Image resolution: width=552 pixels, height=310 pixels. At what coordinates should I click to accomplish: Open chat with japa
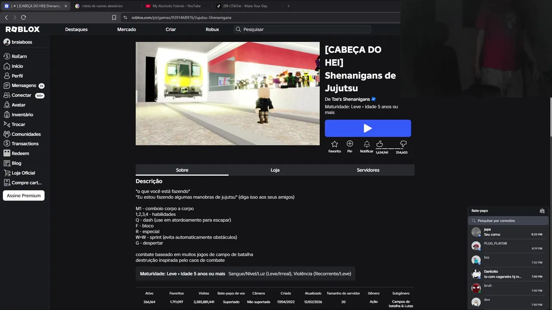tap(508, 232)
